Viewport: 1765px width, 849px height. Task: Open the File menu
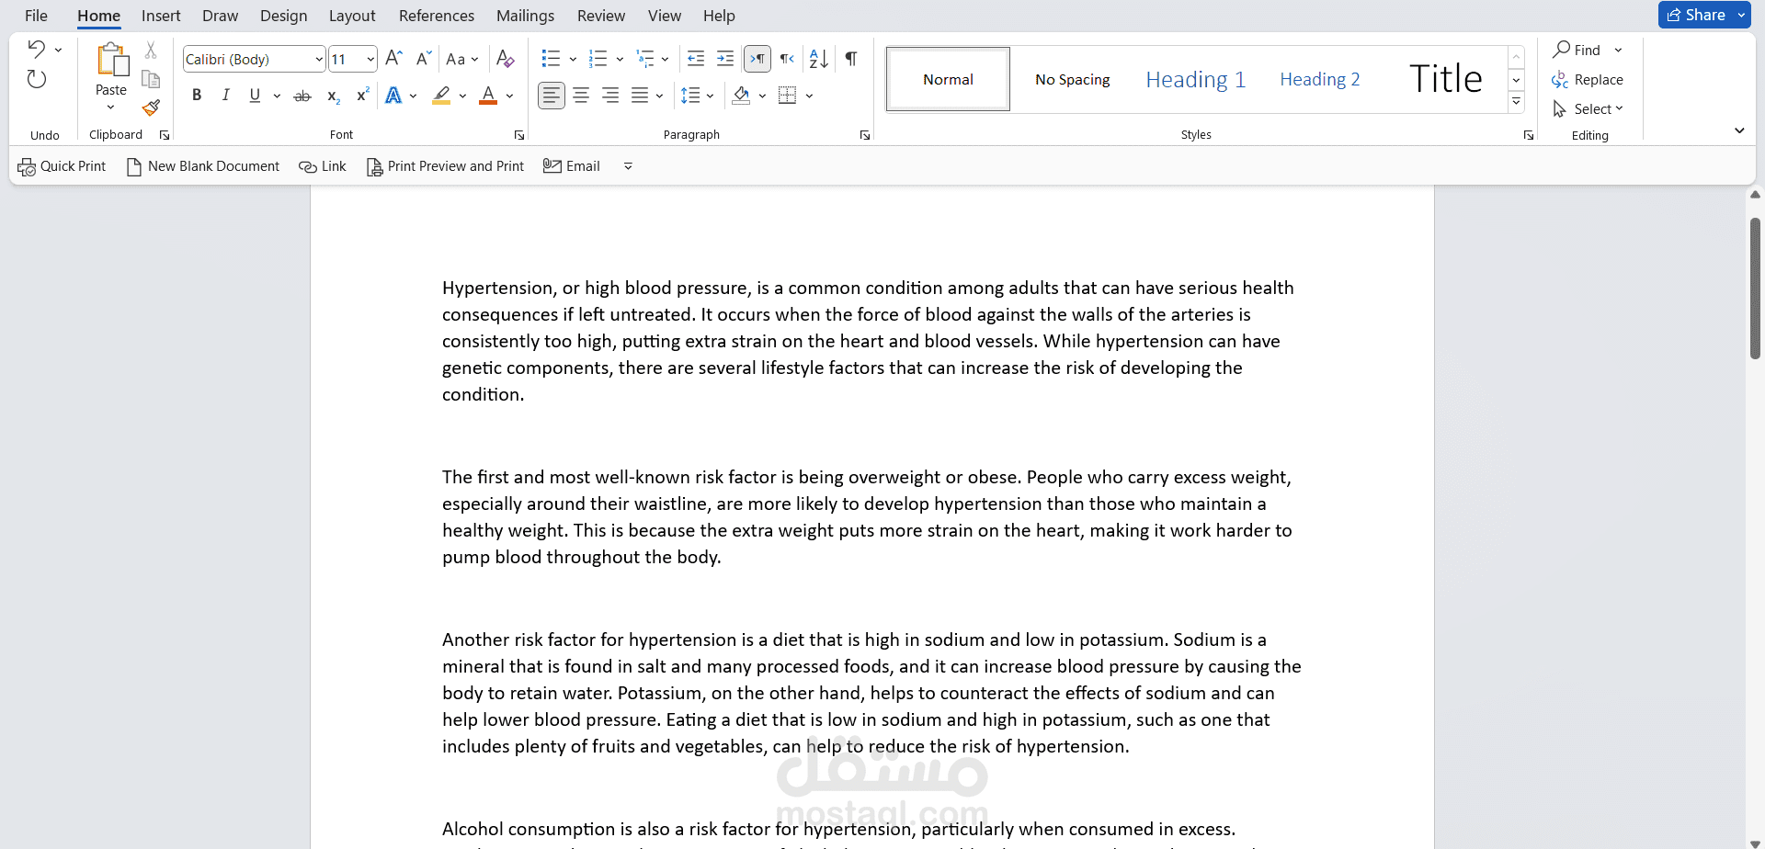(x=36, y=16)
